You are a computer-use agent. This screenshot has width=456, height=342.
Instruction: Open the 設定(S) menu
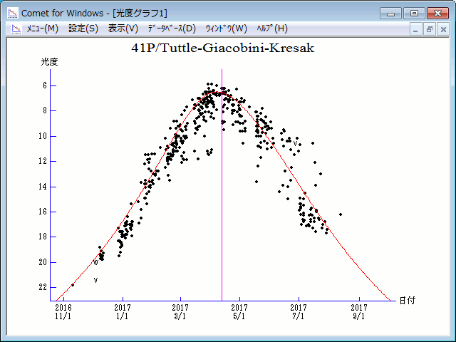83,28
